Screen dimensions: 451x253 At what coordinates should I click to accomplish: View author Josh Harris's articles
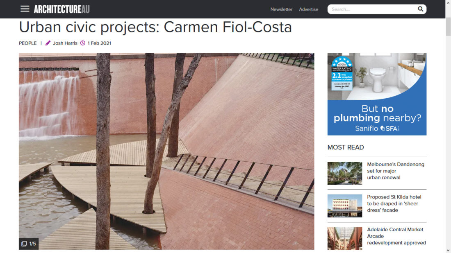click(x=65, y=43)
